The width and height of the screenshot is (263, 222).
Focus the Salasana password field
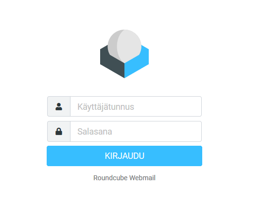(x=136, y=131)
